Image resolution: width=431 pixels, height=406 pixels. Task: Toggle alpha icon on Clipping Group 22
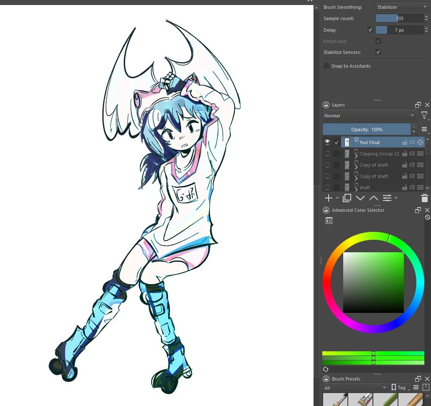(412, 154)
